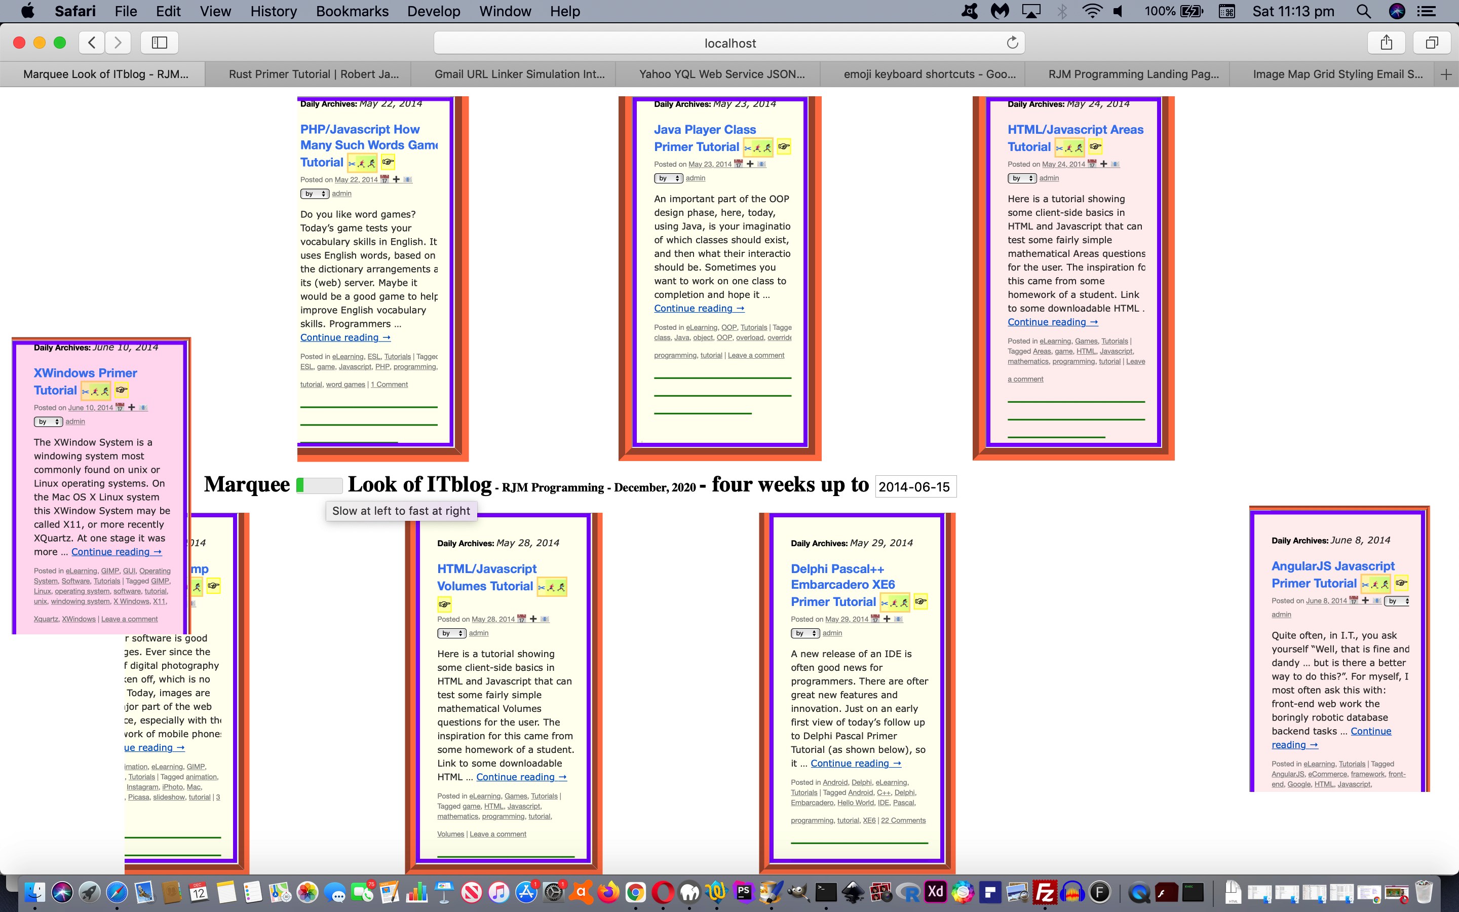Expand the 'by' dropdown in XWindows Primer Tutorial post
1459x912 pixels.
(x=48, y=422)
